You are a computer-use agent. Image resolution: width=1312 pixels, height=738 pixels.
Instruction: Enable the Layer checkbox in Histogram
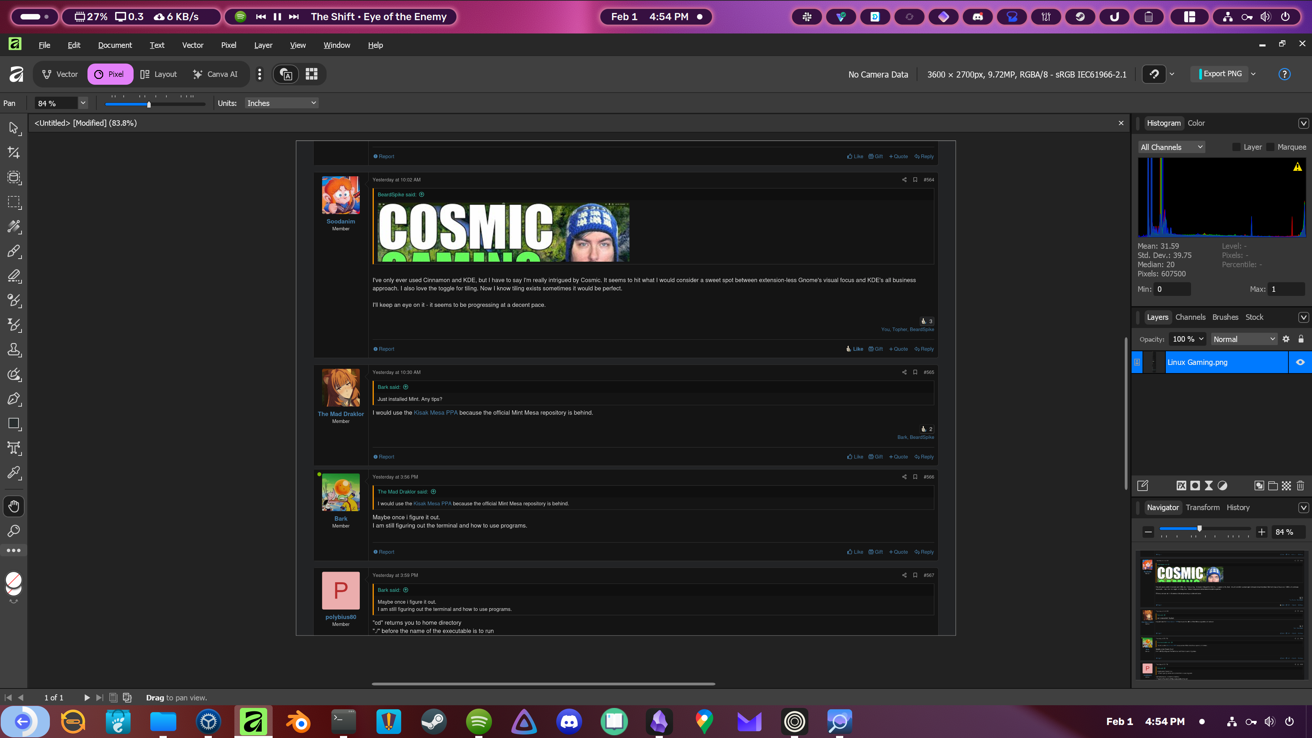pyautogui.click(x=1236, y=147)
